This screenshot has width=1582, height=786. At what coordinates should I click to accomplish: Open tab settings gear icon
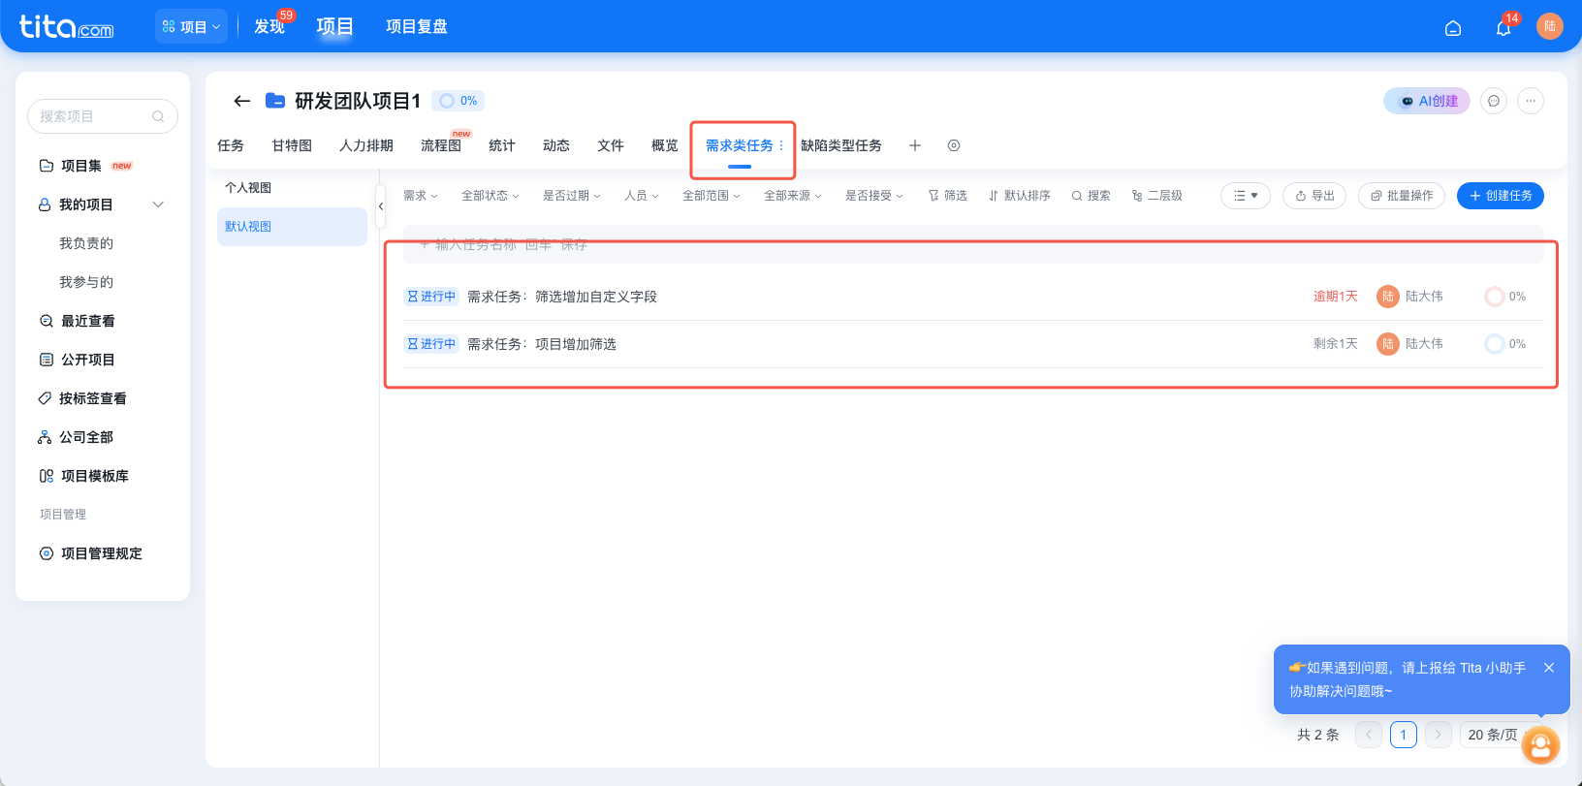point(954,145)
